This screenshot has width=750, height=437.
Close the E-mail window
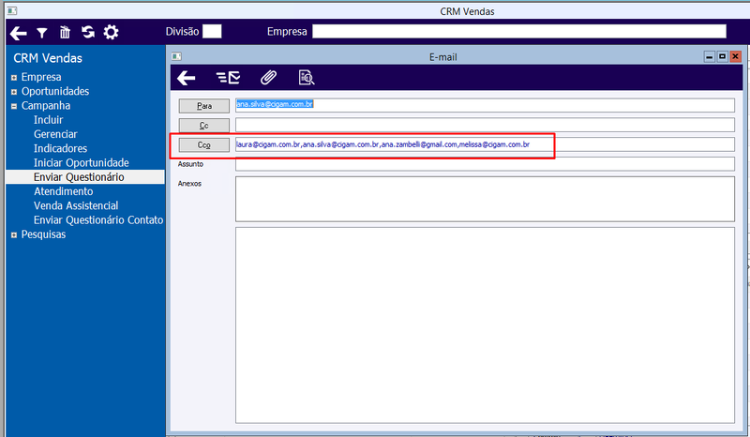point(736,57)
